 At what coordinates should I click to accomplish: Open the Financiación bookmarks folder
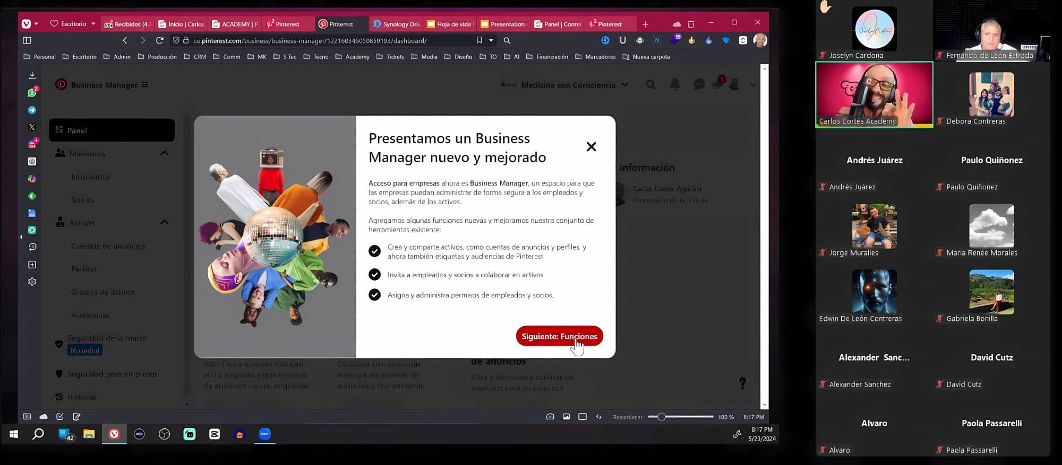tap(547, 57)
